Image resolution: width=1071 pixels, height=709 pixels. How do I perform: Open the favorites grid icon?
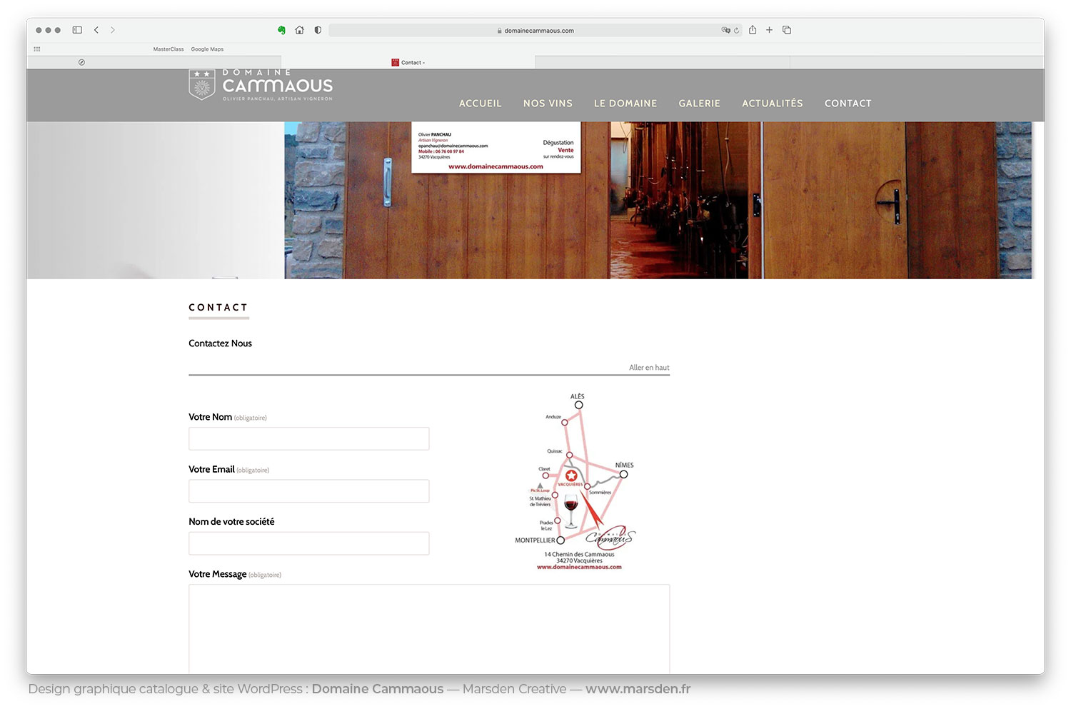(37, 49)
